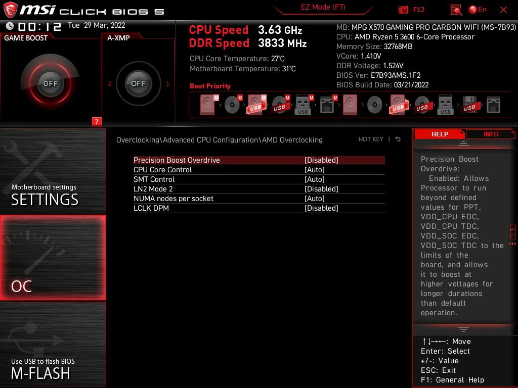Click the CPU Speed 3.63 GHz readout
Screen dimensions: 518x388
click(245, 30)
